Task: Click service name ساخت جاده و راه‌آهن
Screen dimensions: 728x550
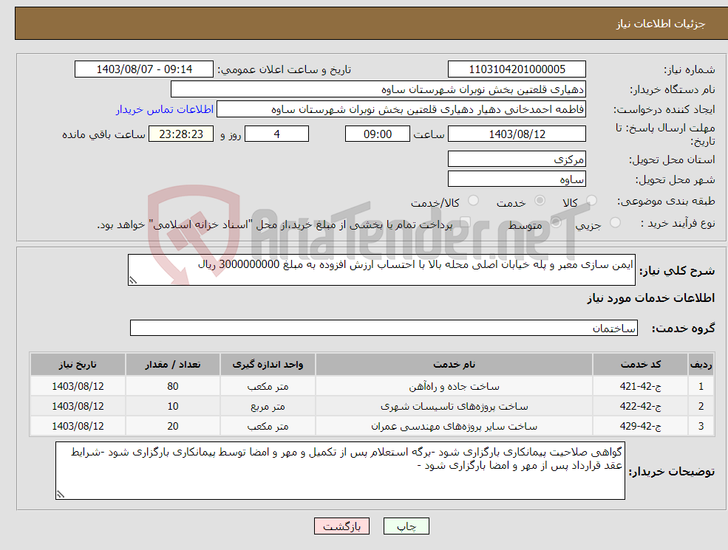Action: click(454, 386)
